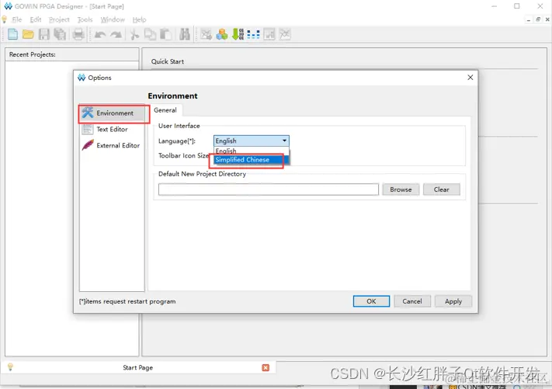Select External Editor category in Options

tap(113, 145)
